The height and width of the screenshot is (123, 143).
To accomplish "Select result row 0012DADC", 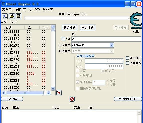I will point(26,70).
